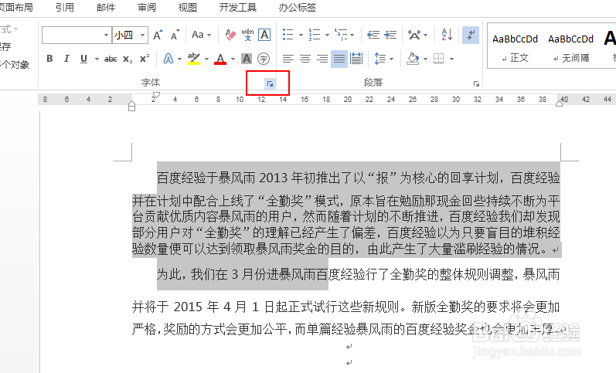This screenshot has height=373, width=616.
Task: Decrease font size with shrink font icon
Action: [x=175, y=35]
